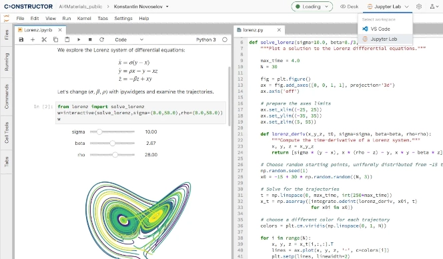
Task: Click line number 36 in editor gutter
Action: pos(240,226)
